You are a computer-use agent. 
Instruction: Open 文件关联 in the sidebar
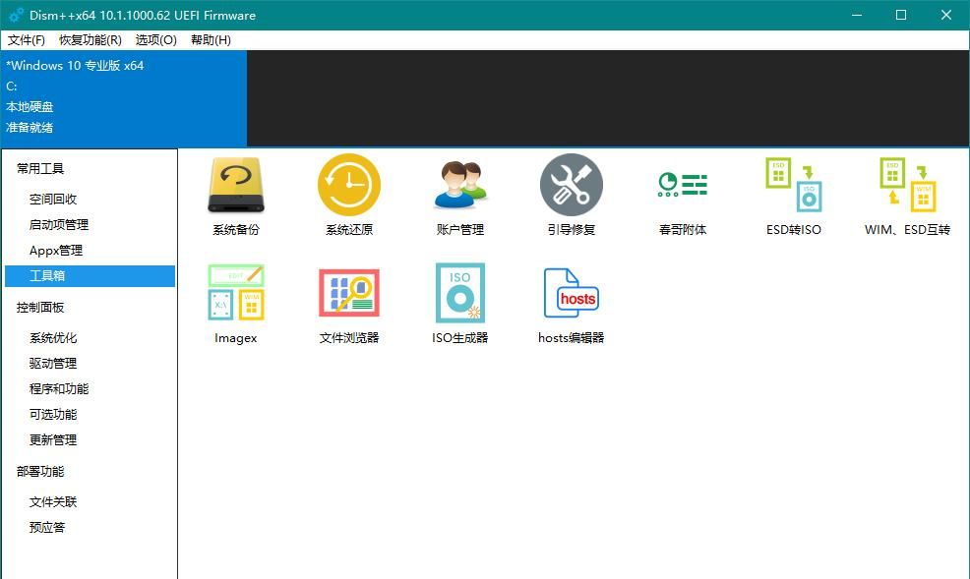53,501
